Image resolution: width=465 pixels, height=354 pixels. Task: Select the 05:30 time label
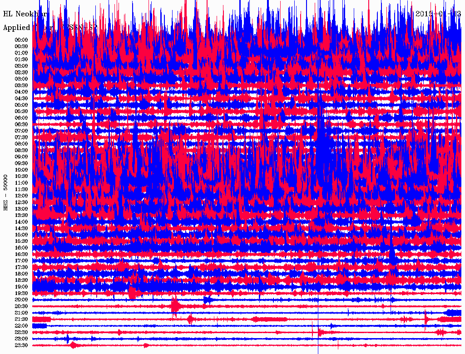point(21,112)
